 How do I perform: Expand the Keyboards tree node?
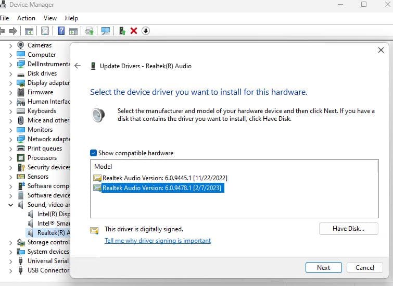tap(11, 111)
